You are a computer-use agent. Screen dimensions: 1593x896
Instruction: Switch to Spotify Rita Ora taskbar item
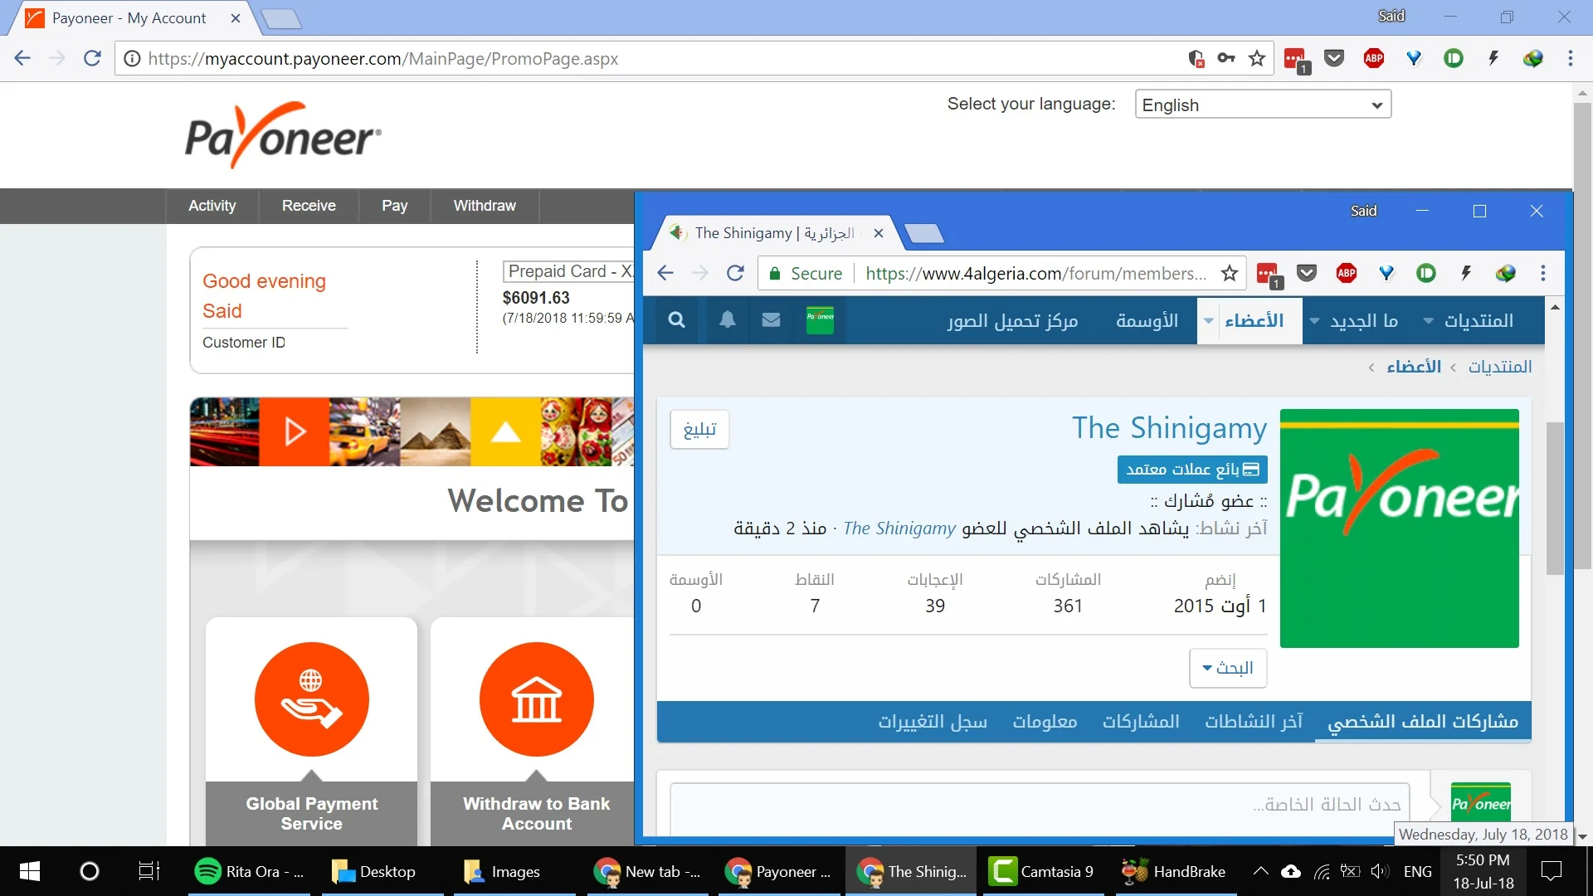249,871
